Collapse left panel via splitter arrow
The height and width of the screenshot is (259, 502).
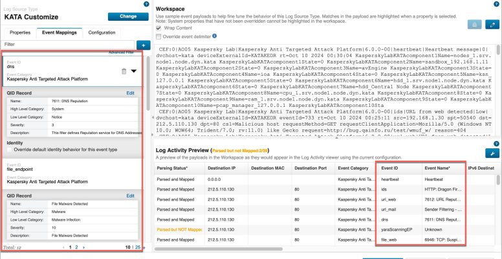click(x=153, y=118)
